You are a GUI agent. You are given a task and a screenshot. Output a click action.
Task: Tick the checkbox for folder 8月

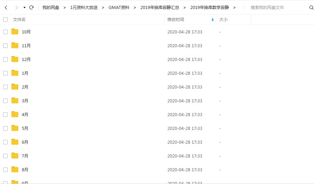point(6,170)
